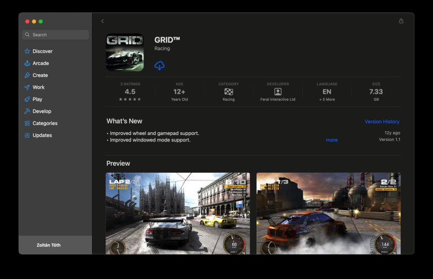
Task: Click the 12y ago text
Action: (x=392, y=133)
